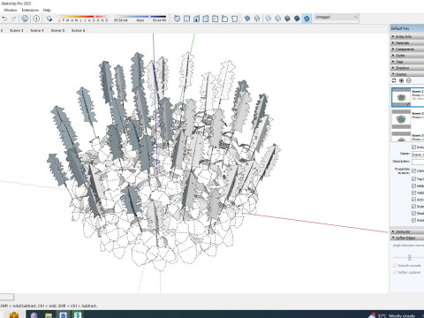Open first taskbar briefcase icon
The image size is (424, 318).
[x=14, y=315]
